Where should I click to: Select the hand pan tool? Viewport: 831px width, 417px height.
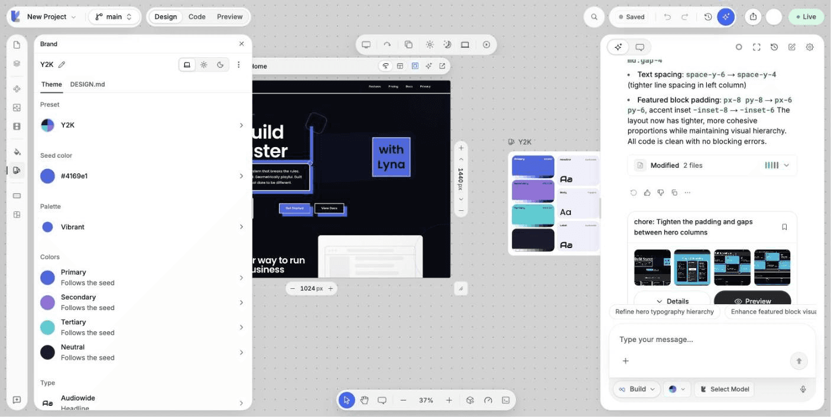click(x=365, y=400)
